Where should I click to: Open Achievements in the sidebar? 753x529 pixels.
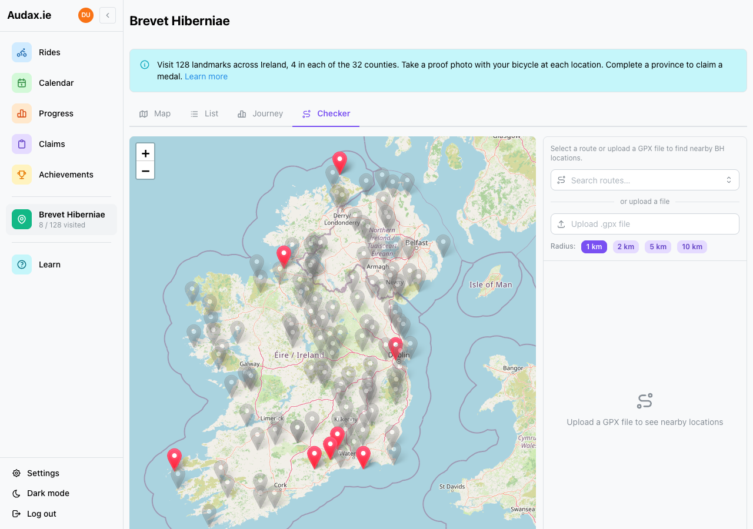pyautogui.click(x=61, y=175)
